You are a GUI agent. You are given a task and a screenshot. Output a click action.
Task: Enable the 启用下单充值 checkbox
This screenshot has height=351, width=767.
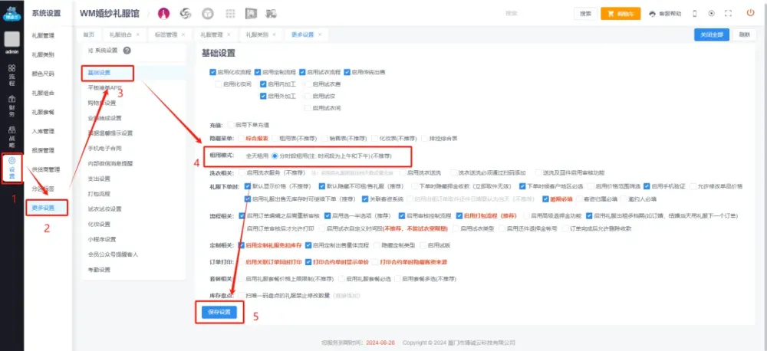pos(230,123)
